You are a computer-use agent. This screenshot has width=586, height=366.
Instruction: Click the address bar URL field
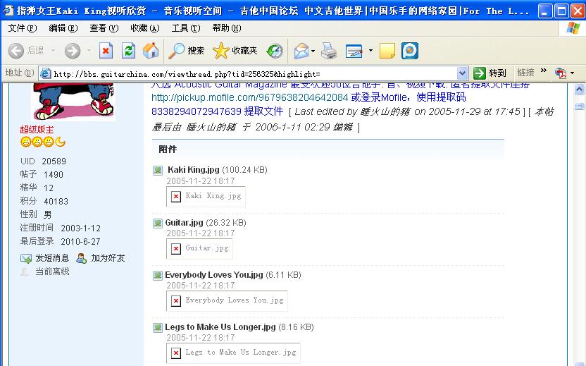(254, 73)
